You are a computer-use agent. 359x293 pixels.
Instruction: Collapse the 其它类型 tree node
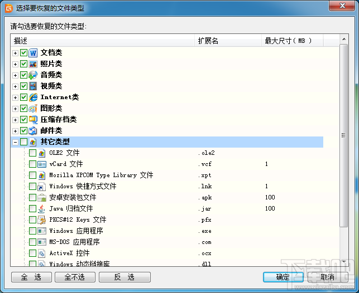click(15, 143)
